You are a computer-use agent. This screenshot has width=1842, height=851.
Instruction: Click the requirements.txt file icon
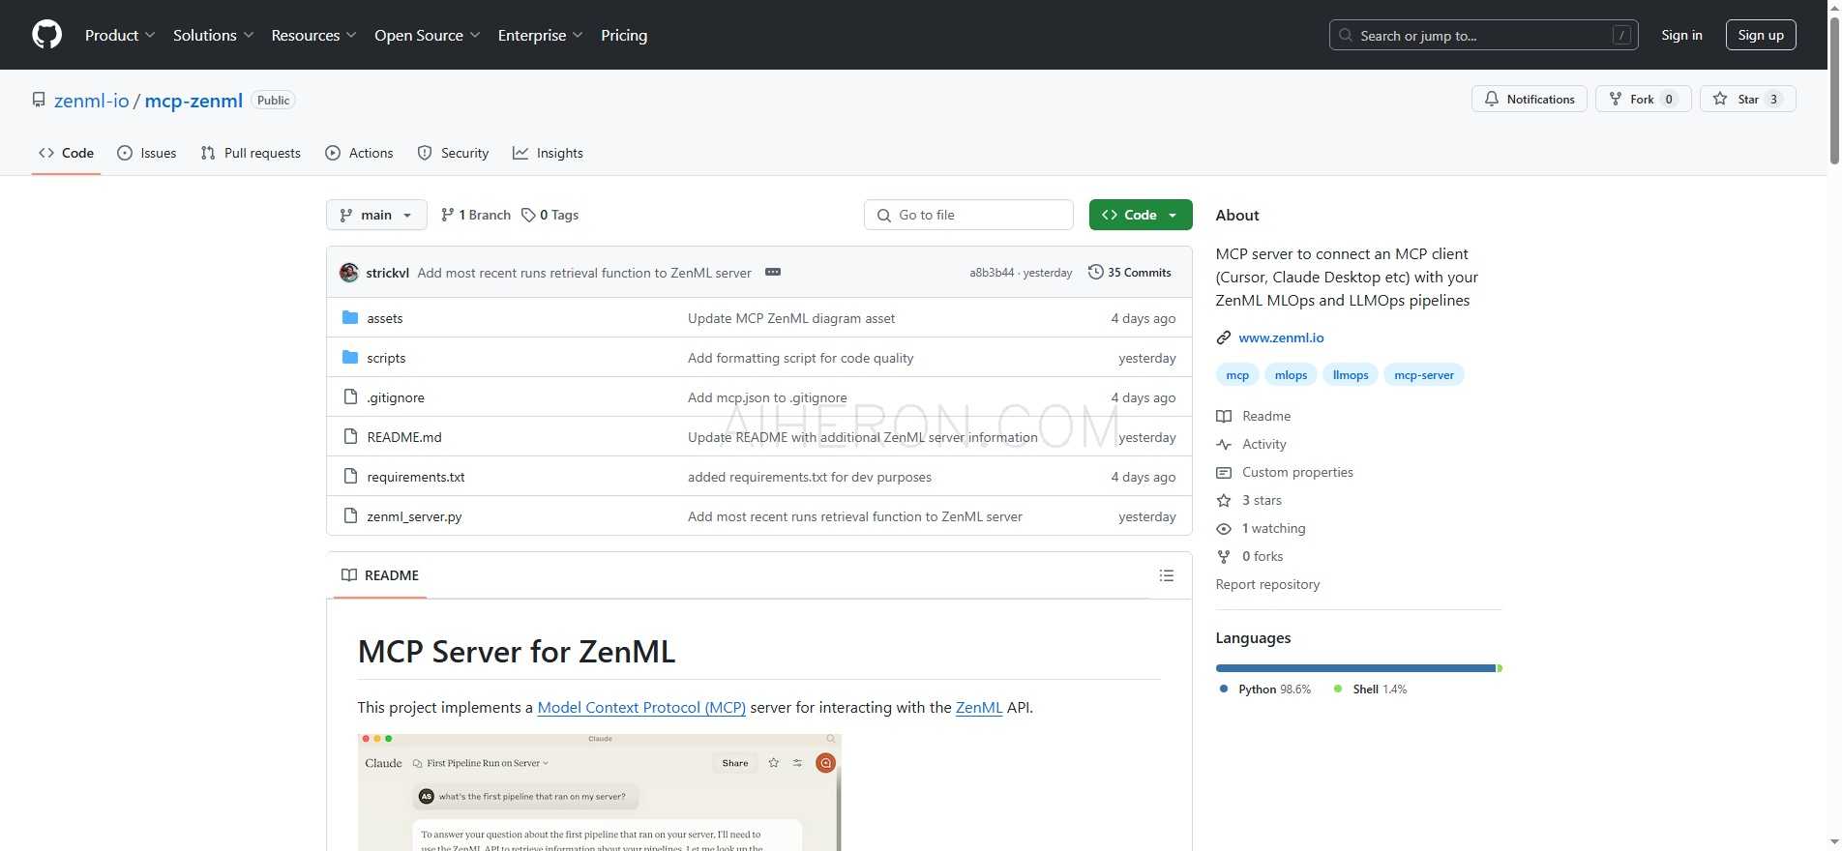coord(350,476)
